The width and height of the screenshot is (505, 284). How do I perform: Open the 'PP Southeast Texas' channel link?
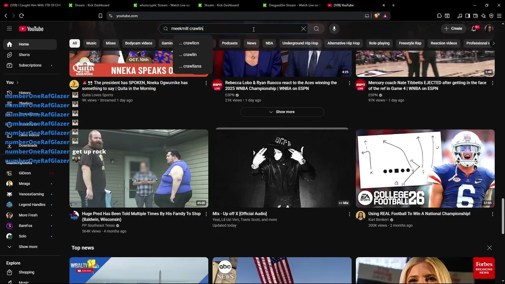98,226
